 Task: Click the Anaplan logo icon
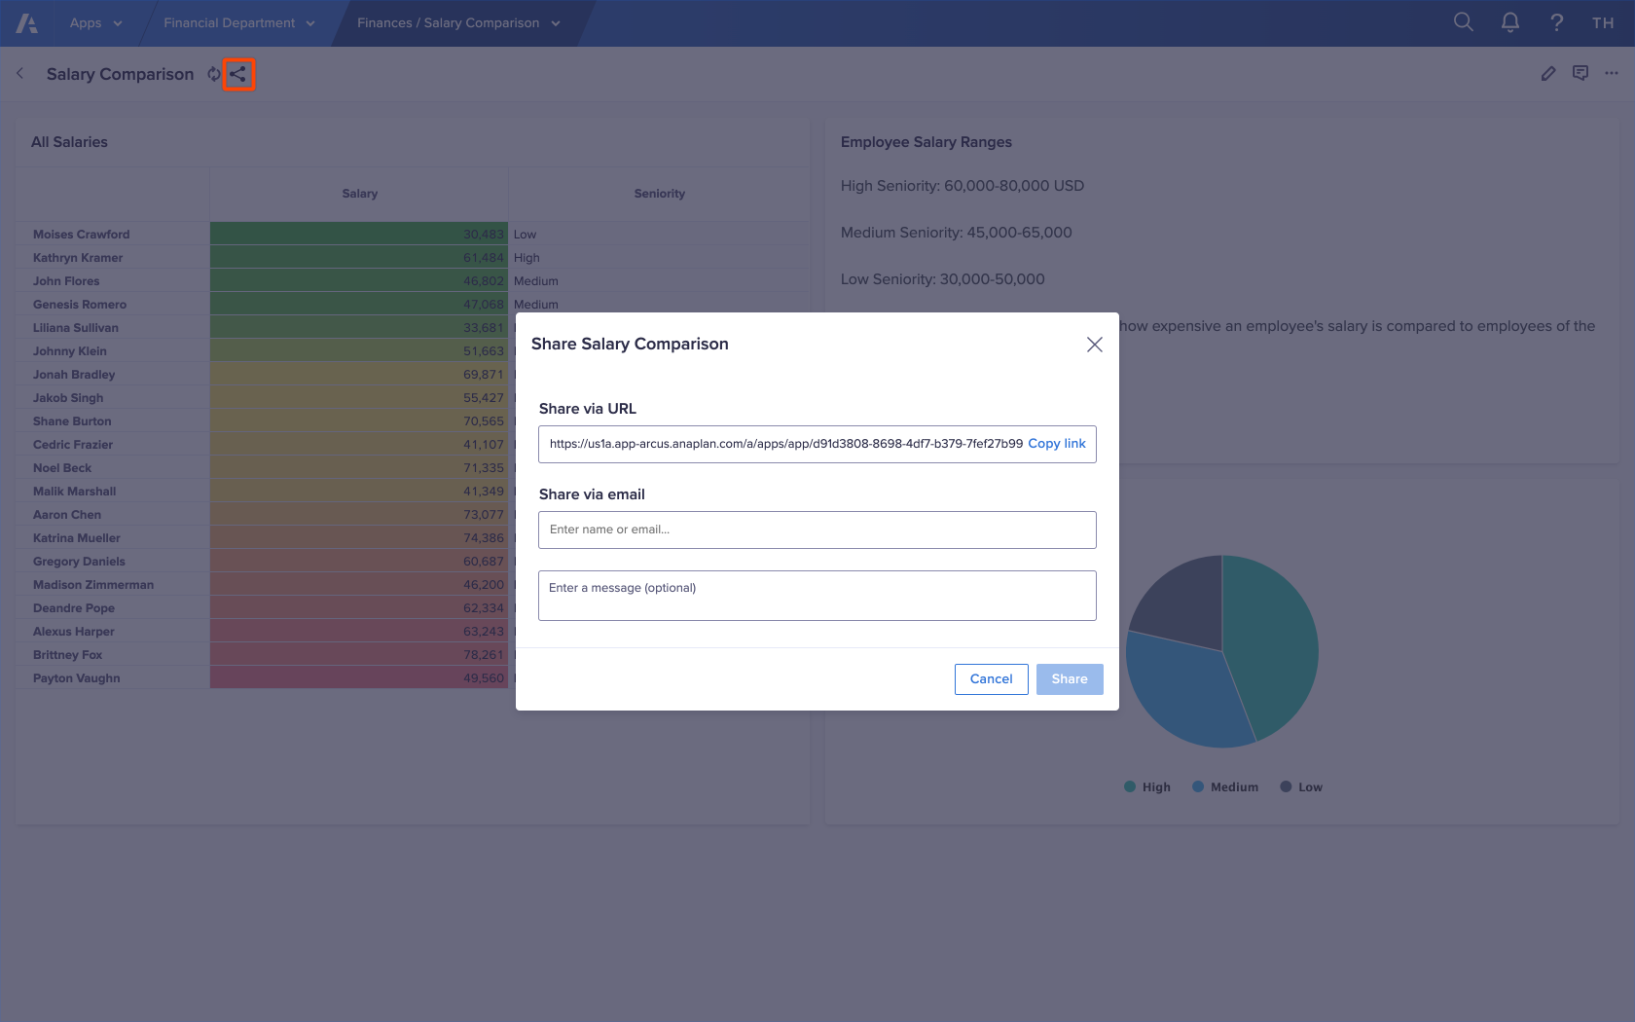pyautogui.click(x=27, y=23)
